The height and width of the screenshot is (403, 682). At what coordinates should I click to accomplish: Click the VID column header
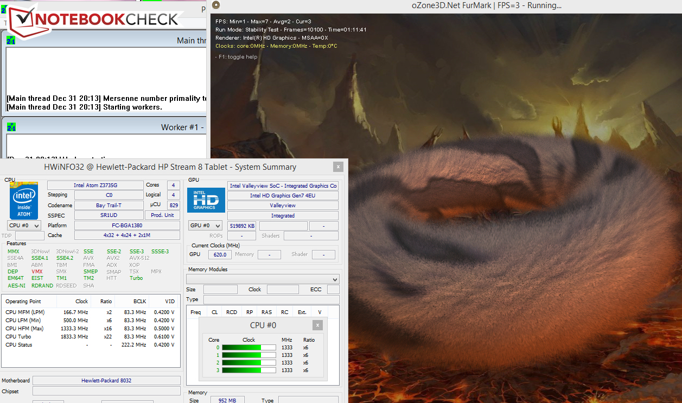coord(164,302)
